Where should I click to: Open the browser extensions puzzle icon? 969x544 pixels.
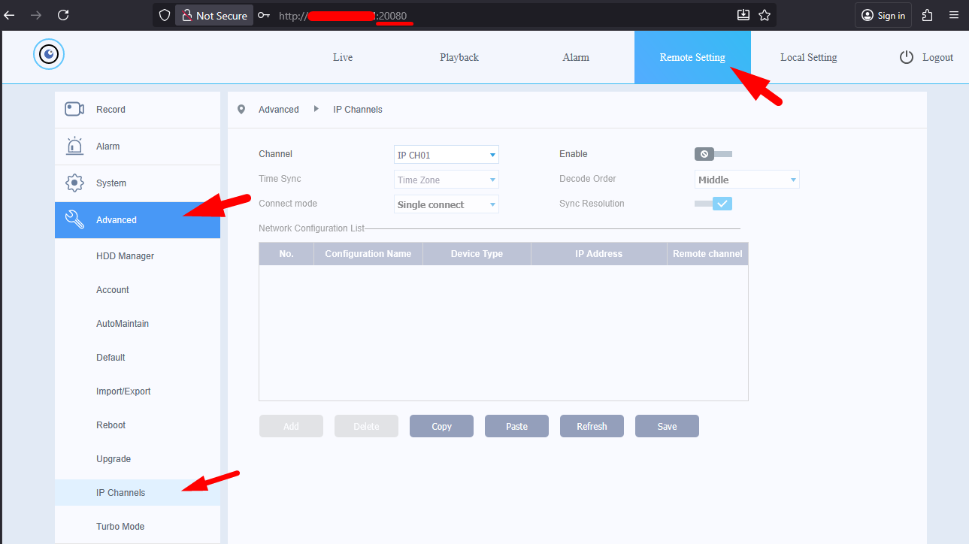click(x=927, y=15)
